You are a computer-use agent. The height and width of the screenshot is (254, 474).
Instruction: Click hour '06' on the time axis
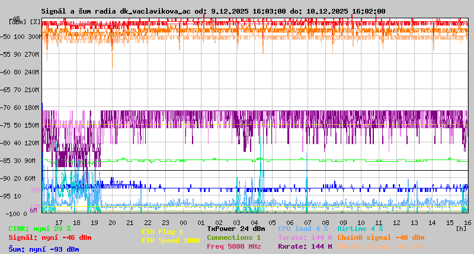290,223
